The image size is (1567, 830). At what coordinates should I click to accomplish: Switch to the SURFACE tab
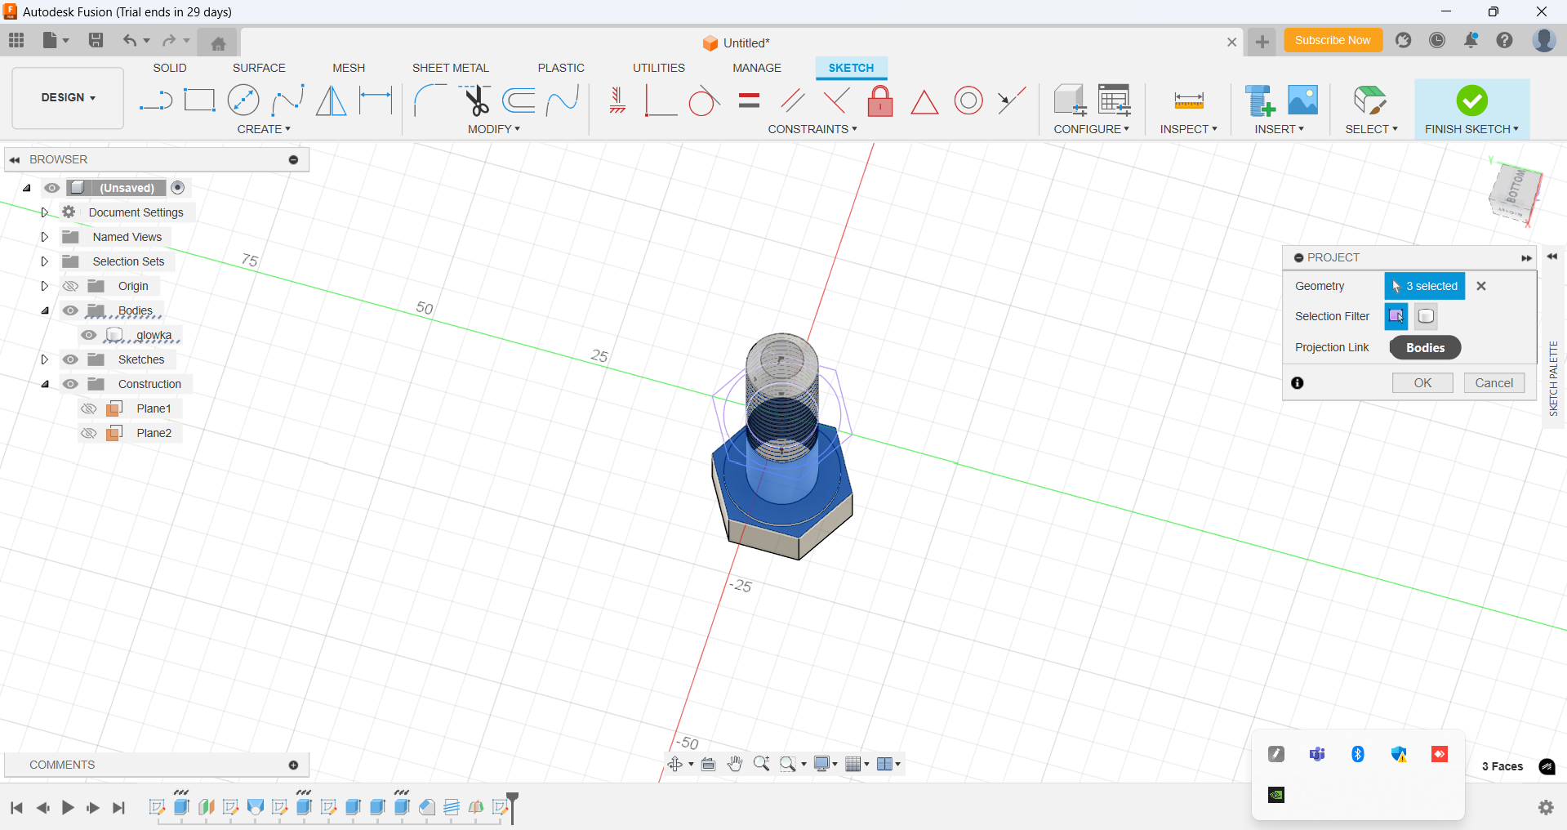259,68
